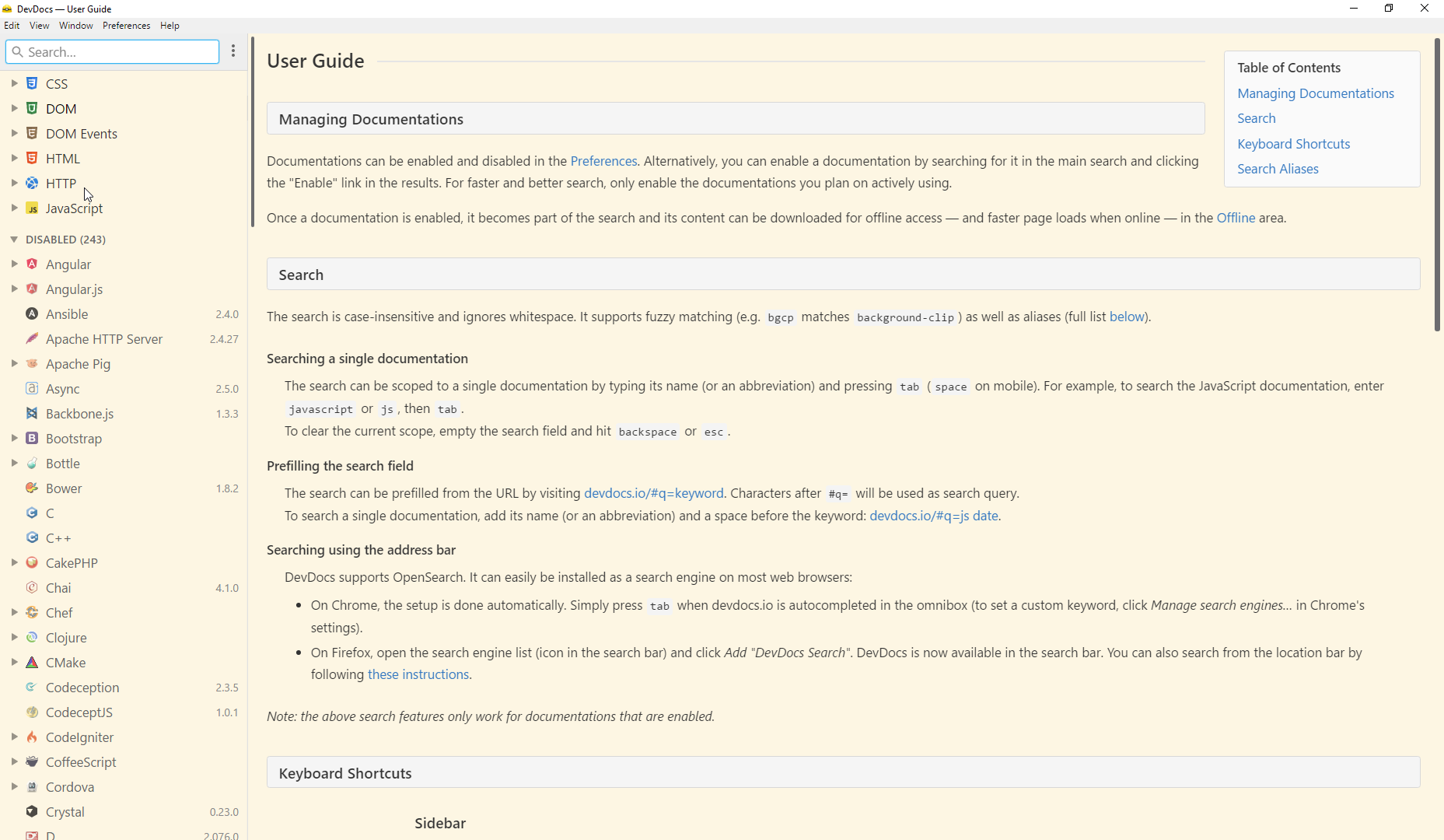1444x840 pixels.
Task: Click the DOM Events icon
Action: point(32,133)
